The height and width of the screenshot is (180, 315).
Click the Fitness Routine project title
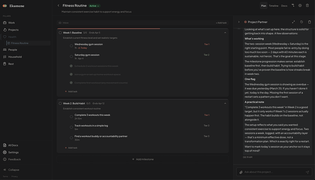click(74, 6)
